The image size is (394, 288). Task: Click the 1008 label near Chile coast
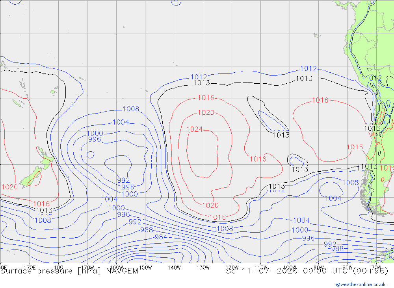pos(351,182)
